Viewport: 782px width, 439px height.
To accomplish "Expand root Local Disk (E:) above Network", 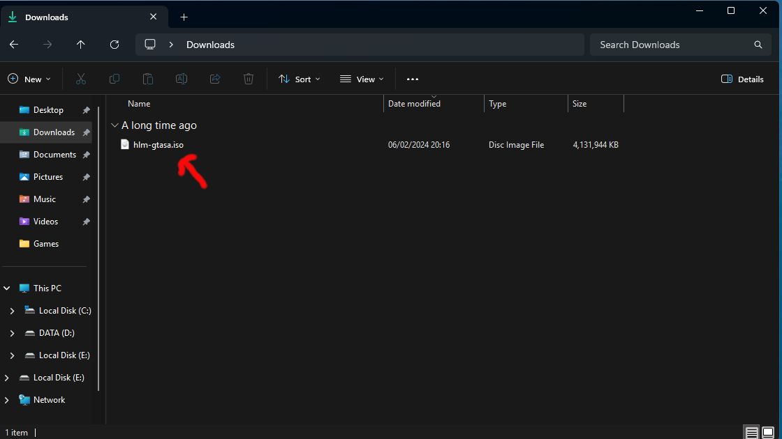I will click(6, 378).
